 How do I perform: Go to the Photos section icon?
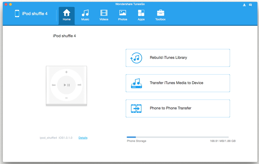pyautogui.click(x=122, y=13)
